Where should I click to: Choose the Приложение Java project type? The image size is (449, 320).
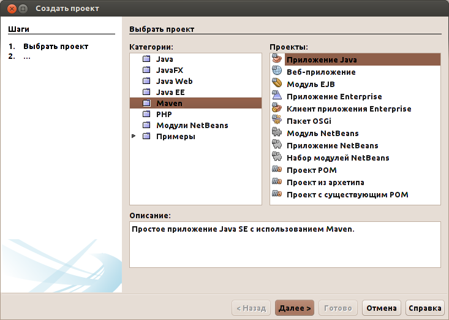coord(322,60)
